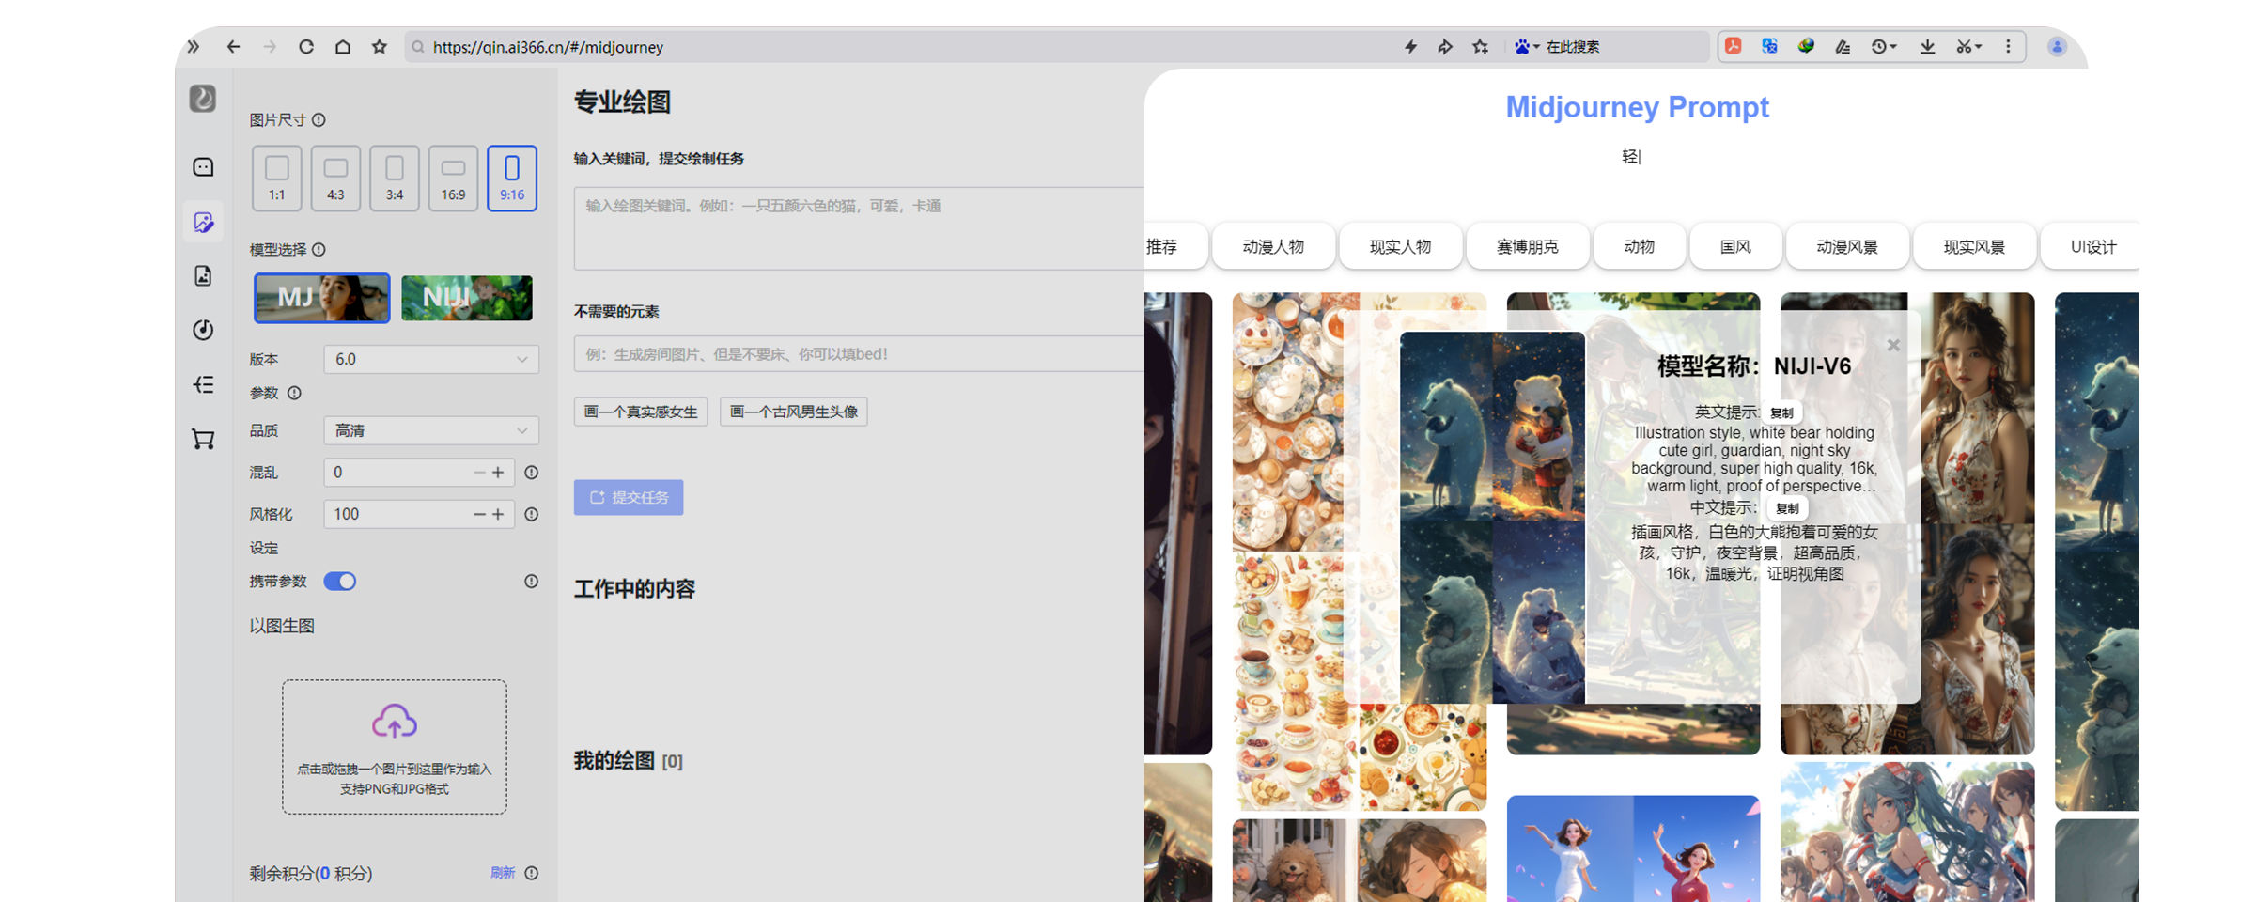Screen dimensions: 2255x902
Task: Click the browser home icon
Action: click(343, 47)
